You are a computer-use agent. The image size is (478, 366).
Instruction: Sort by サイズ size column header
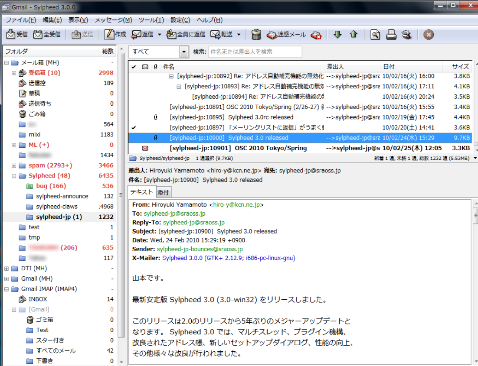(457, 67)
